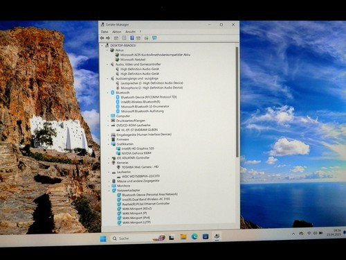
Task: Open the Ansicht menu
Action: point(130,32)
